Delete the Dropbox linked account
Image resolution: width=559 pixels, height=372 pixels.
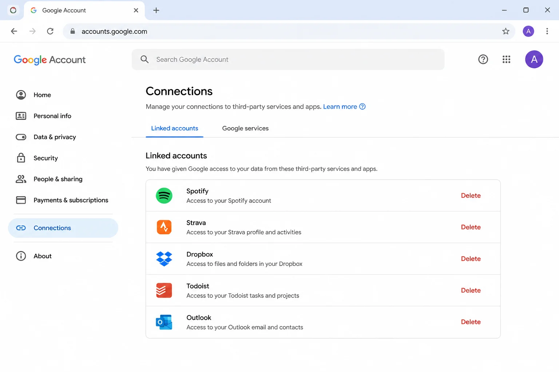tap(471, 259)
